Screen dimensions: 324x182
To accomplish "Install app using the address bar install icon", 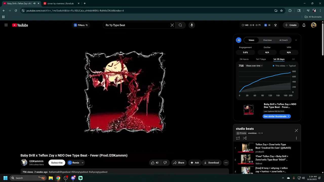I will click(276, 11).
